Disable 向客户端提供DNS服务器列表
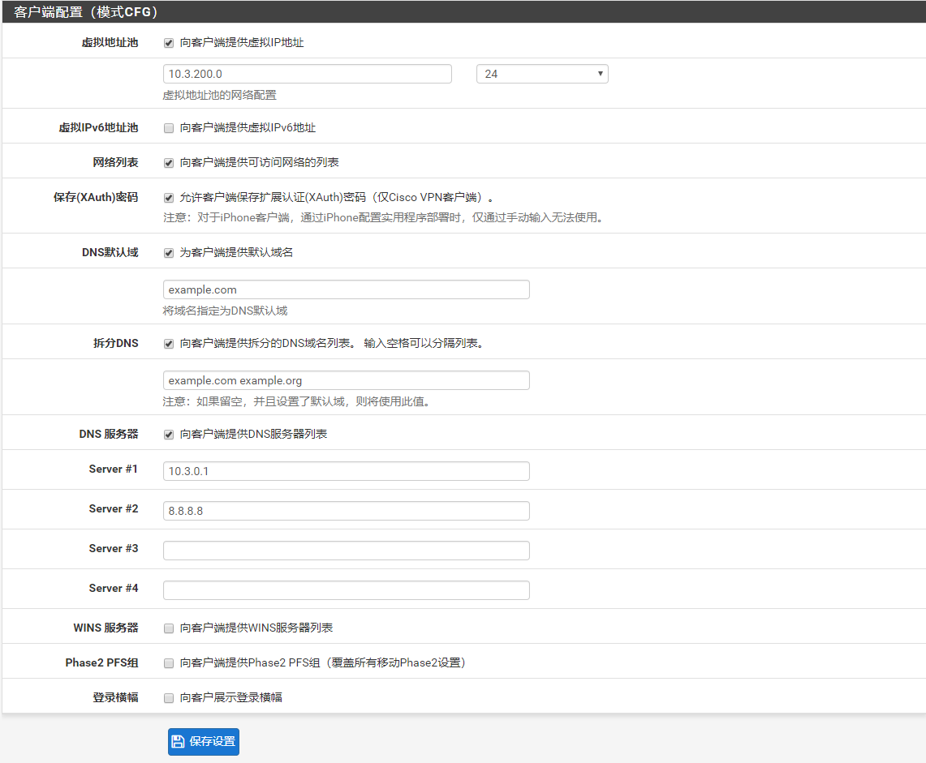 click(x=169, y=434)
